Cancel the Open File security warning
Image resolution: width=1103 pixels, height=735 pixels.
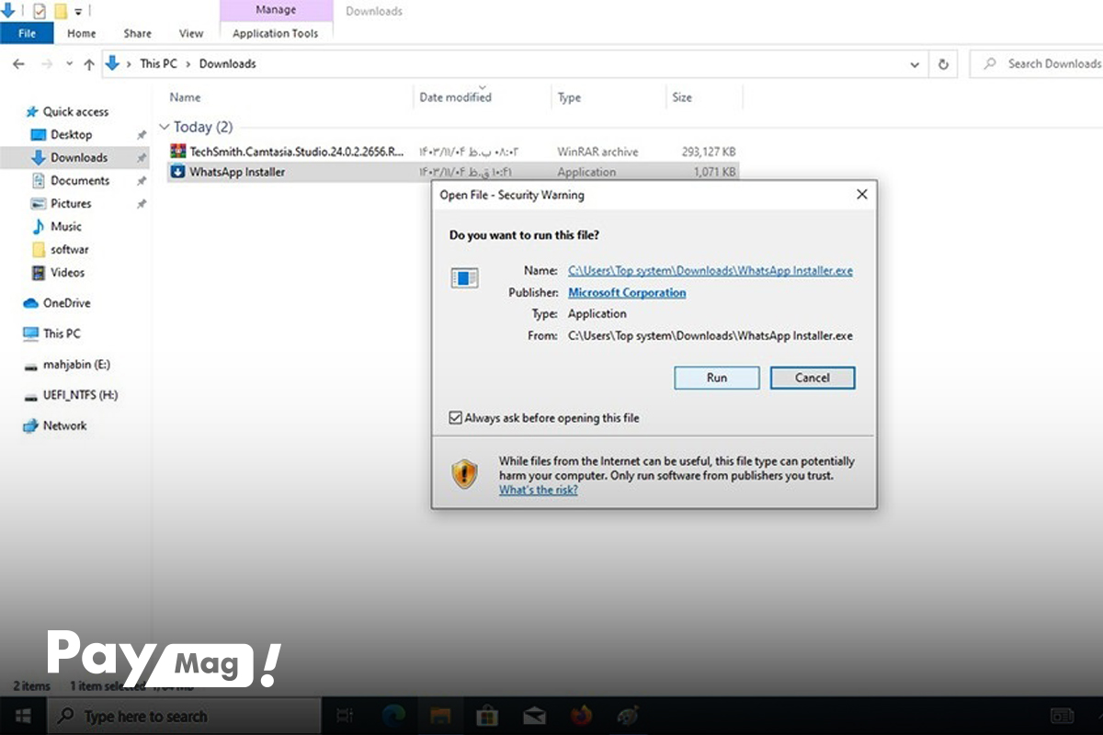click(x=813, y=378)
